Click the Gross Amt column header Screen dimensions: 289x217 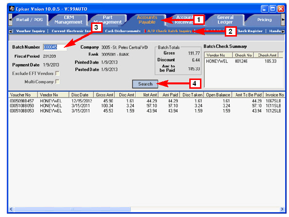click(x=104, y=95)
